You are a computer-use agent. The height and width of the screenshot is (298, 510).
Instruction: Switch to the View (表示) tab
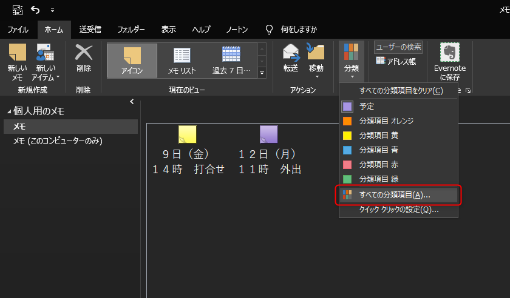tap(169, 30)
